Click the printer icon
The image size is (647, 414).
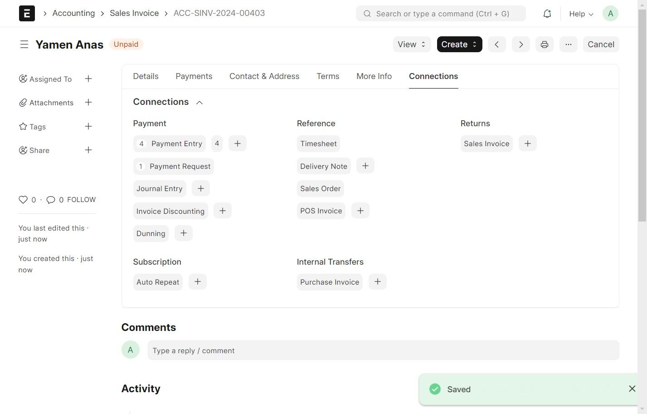pyautogui.click(x=544, y=44)
